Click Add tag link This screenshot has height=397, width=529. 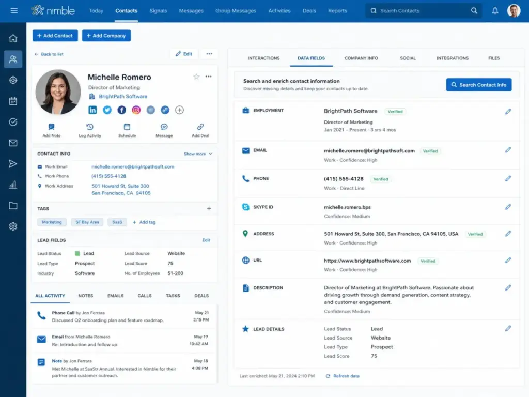click(144, 222)
